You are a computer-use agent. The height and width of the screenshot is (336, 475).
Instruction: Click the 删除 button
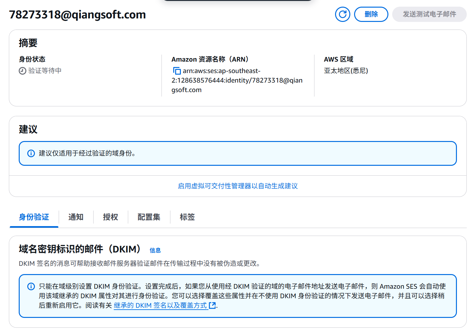(x=371, y=14)
